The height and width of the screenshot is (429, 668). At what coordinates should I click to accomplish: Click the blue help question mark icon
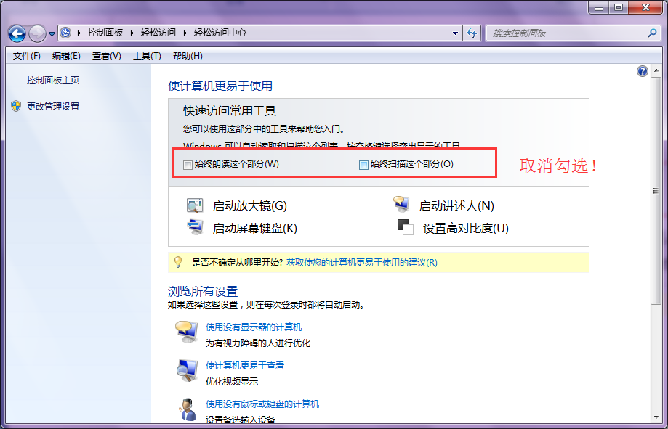pos(642,71)
